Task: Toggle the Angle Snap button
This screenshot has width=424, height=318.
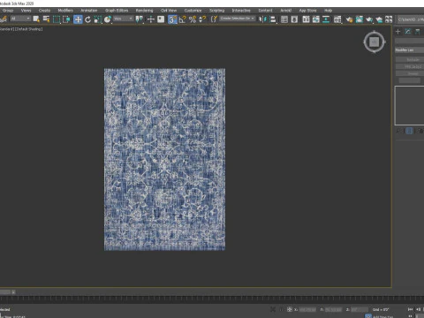Action: tap(183, 19)
